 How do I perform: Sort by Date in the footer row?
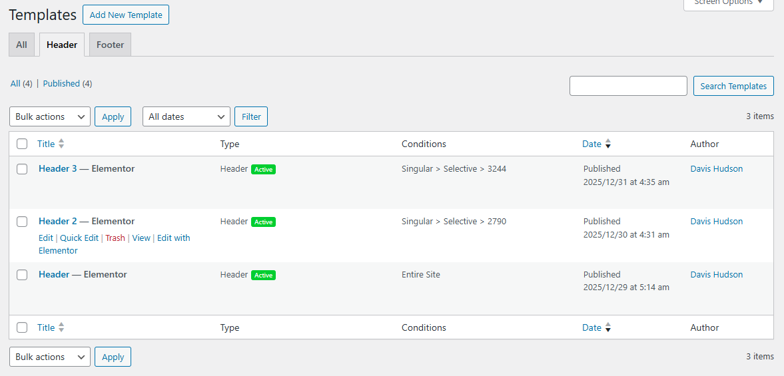(x=591, y=327)
